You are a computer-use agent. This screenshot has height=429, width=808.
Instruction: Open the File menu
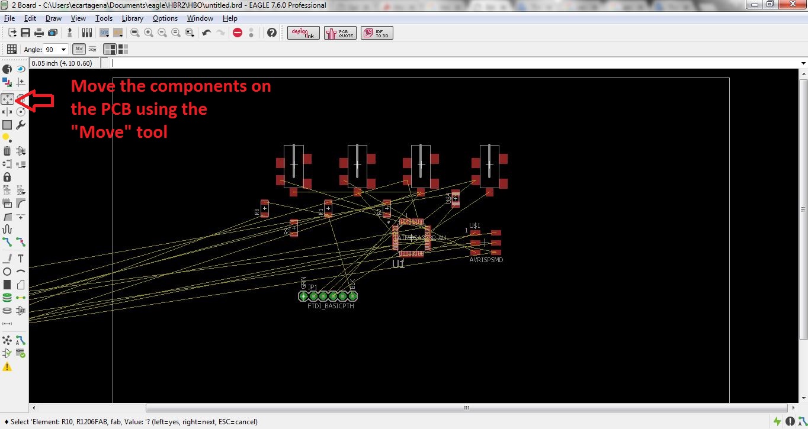coord(9,18)
